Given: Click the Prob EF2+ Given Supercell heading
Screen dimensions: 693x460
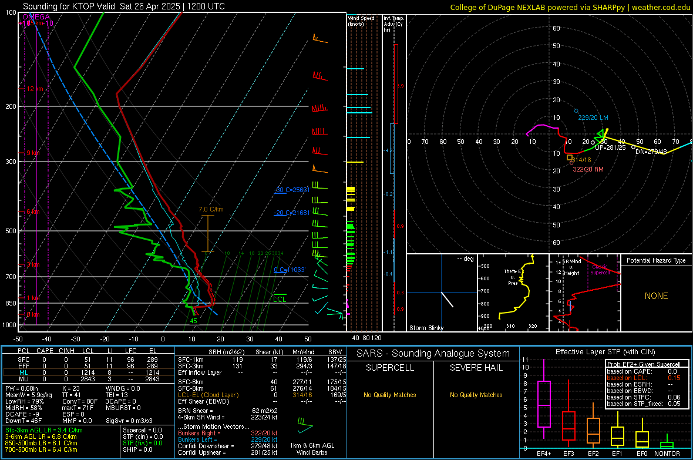Looking at the screenshot, I should click(644, 364).
